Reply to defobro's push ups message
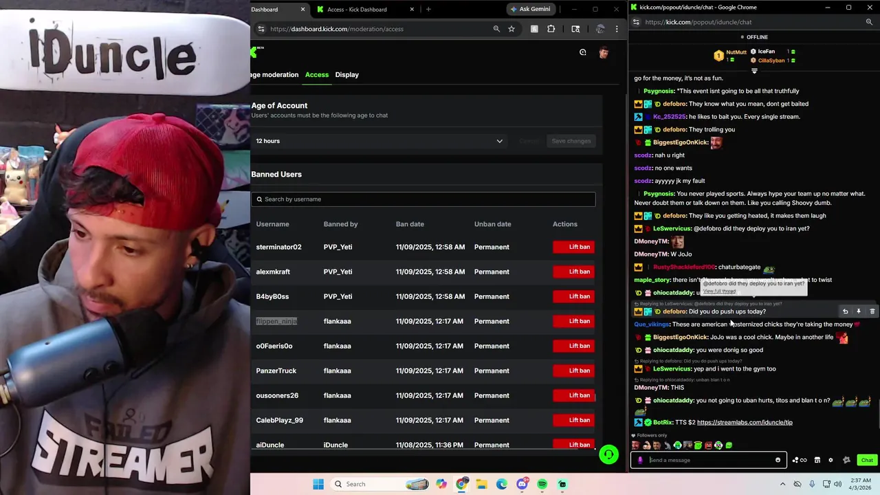The height and width of the screenshot is (495, 880). coord(846,311)
